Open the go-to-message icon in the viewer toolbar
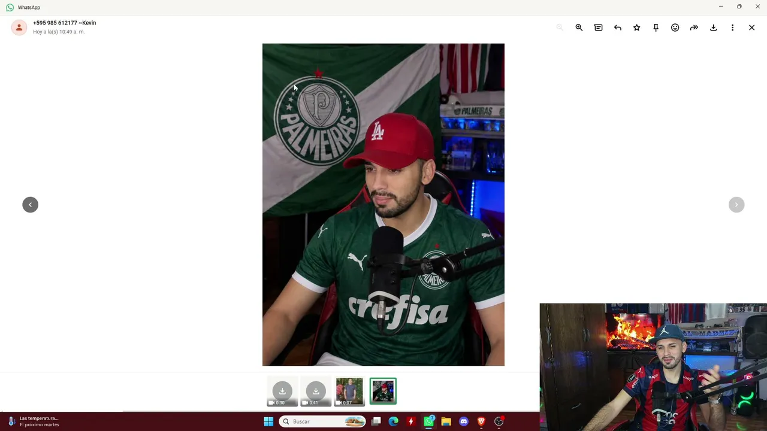The width and height of the screenshot is (767, 431). click(598, 28)
